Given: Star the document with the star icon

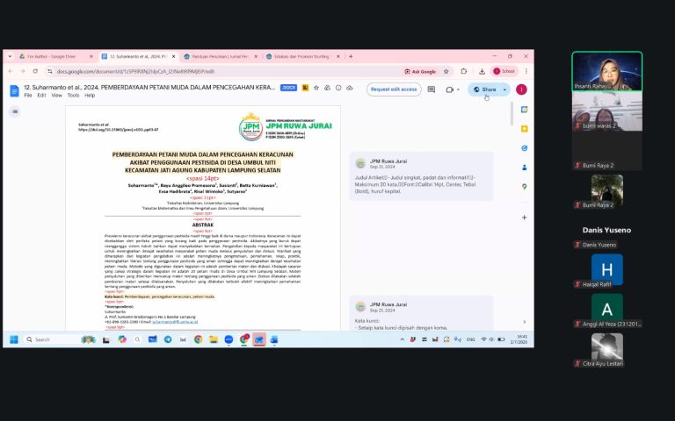Looking at the screenshot, I should 316,88.
